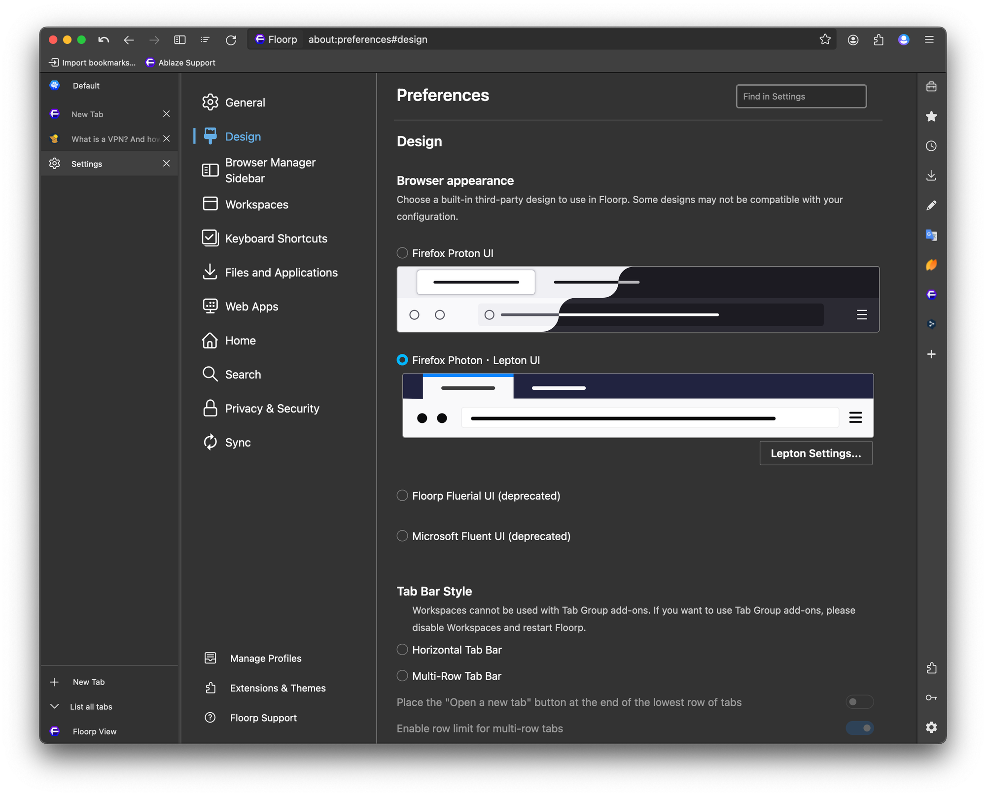This screenshot has width=986, height=796.
Task: Open Manage Profiles link
Action: click(x=253, y=658)
